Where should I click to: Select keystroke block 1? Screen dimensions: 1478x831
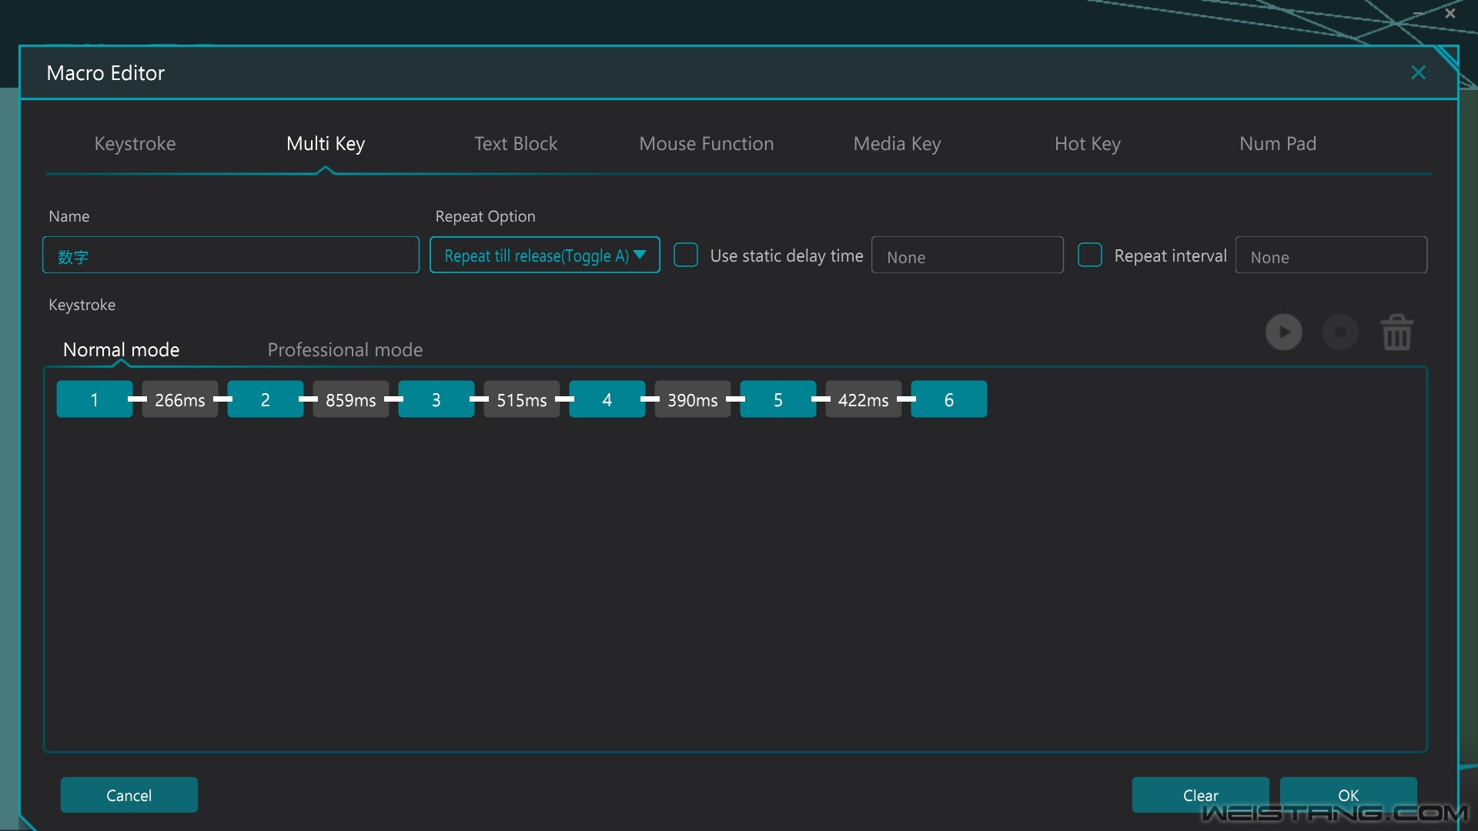[95, 399]
